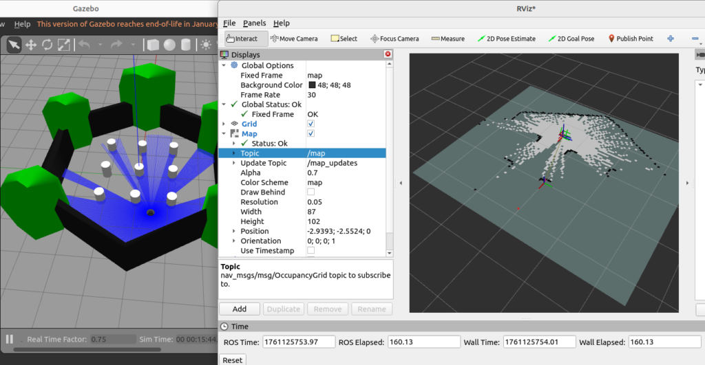This screenshot has width=705, height=365.
Task: Insert a cylinder shape in Gazebo
Action: tap(185, 45)
